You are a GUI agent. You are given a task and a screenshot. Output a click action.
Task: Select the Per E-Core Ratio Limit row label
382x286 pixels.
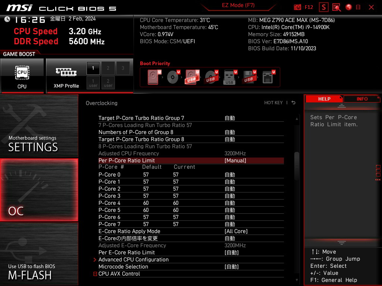[126, 252]
